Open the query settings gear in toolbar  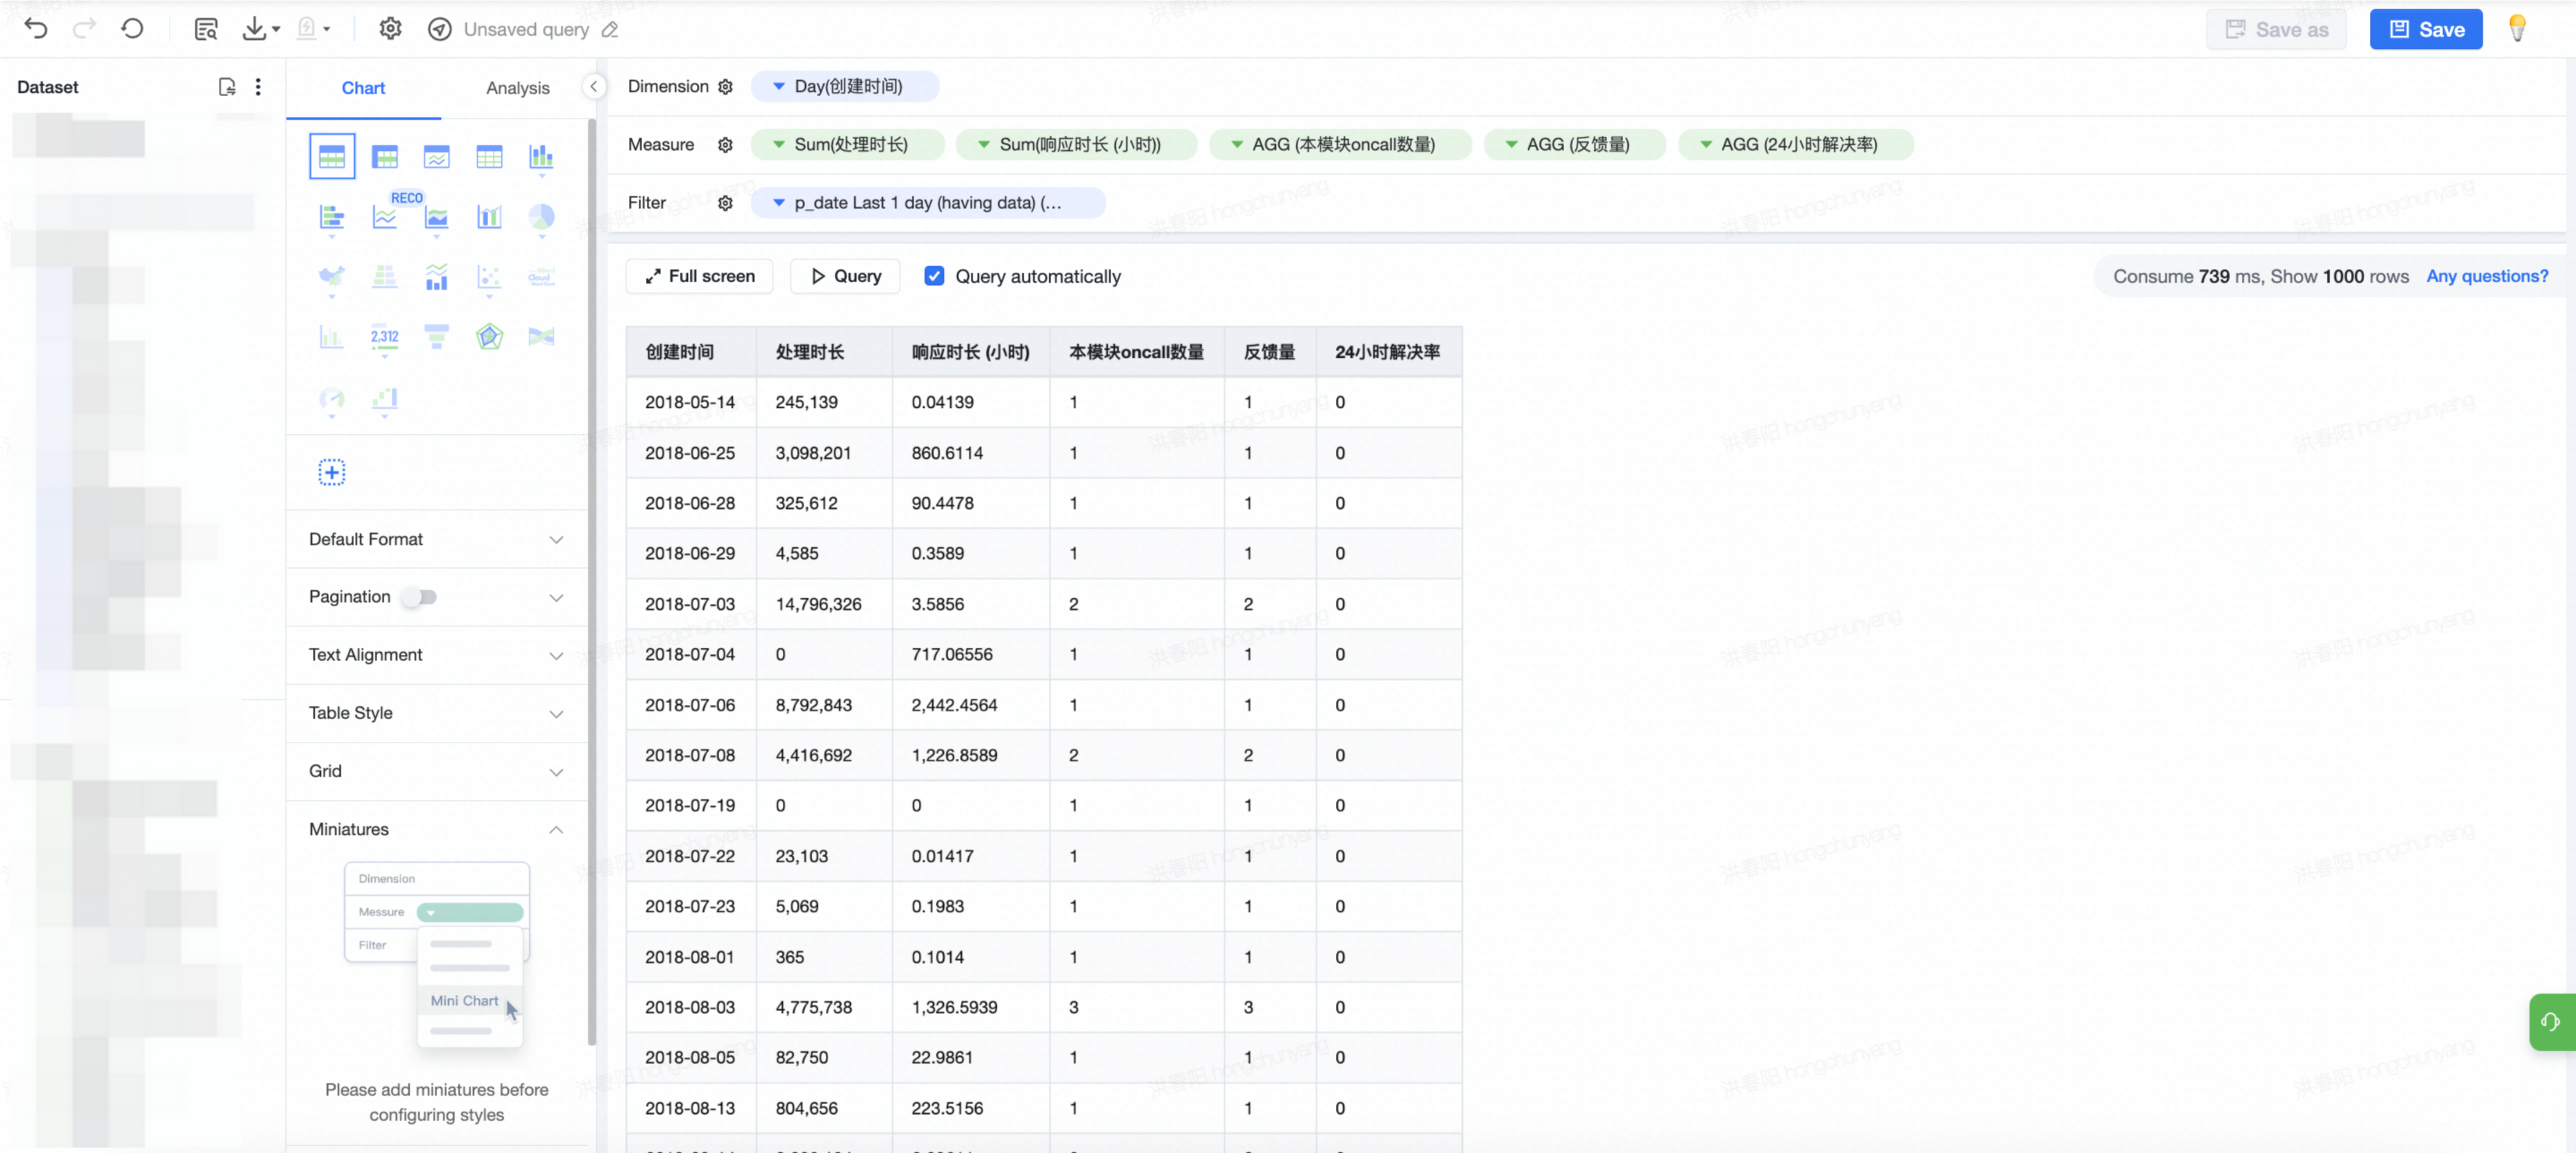(x=390, y=29)
